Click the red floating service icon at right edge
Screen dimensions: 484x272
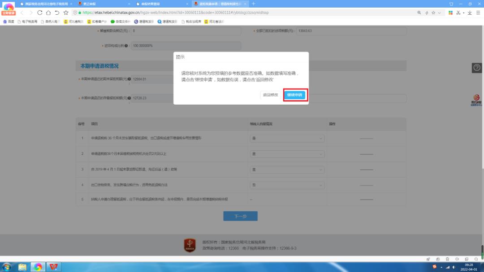[x=476, y=100]
